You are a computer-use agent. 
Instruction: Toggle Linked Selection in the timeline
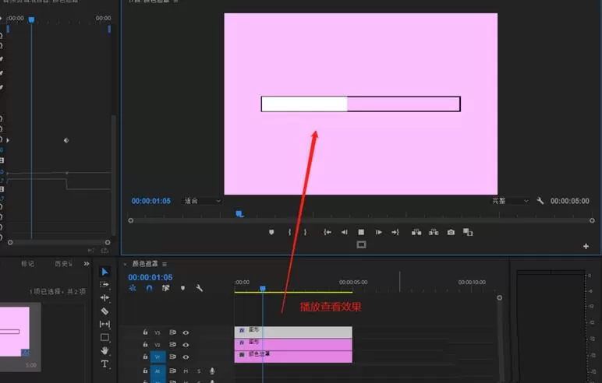(x=166, y=288)
